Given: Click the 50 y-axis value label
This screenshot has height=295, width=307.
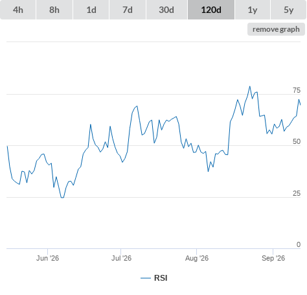Looking at the screenshot, I should point(297,141).
